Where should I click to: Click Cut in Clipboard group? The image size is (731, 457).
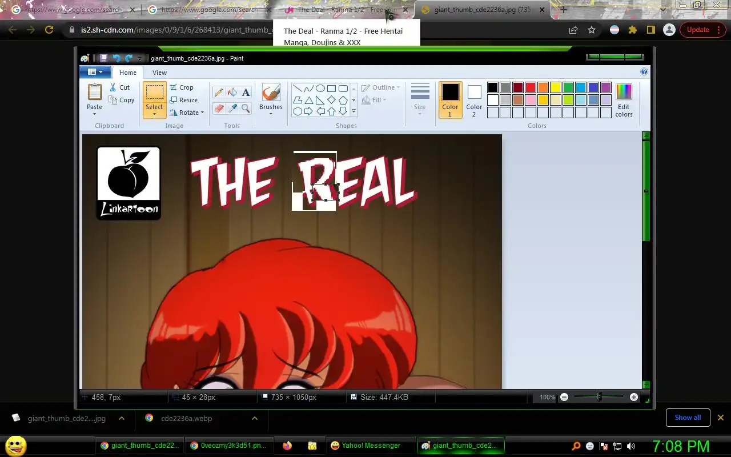[119, 87]
